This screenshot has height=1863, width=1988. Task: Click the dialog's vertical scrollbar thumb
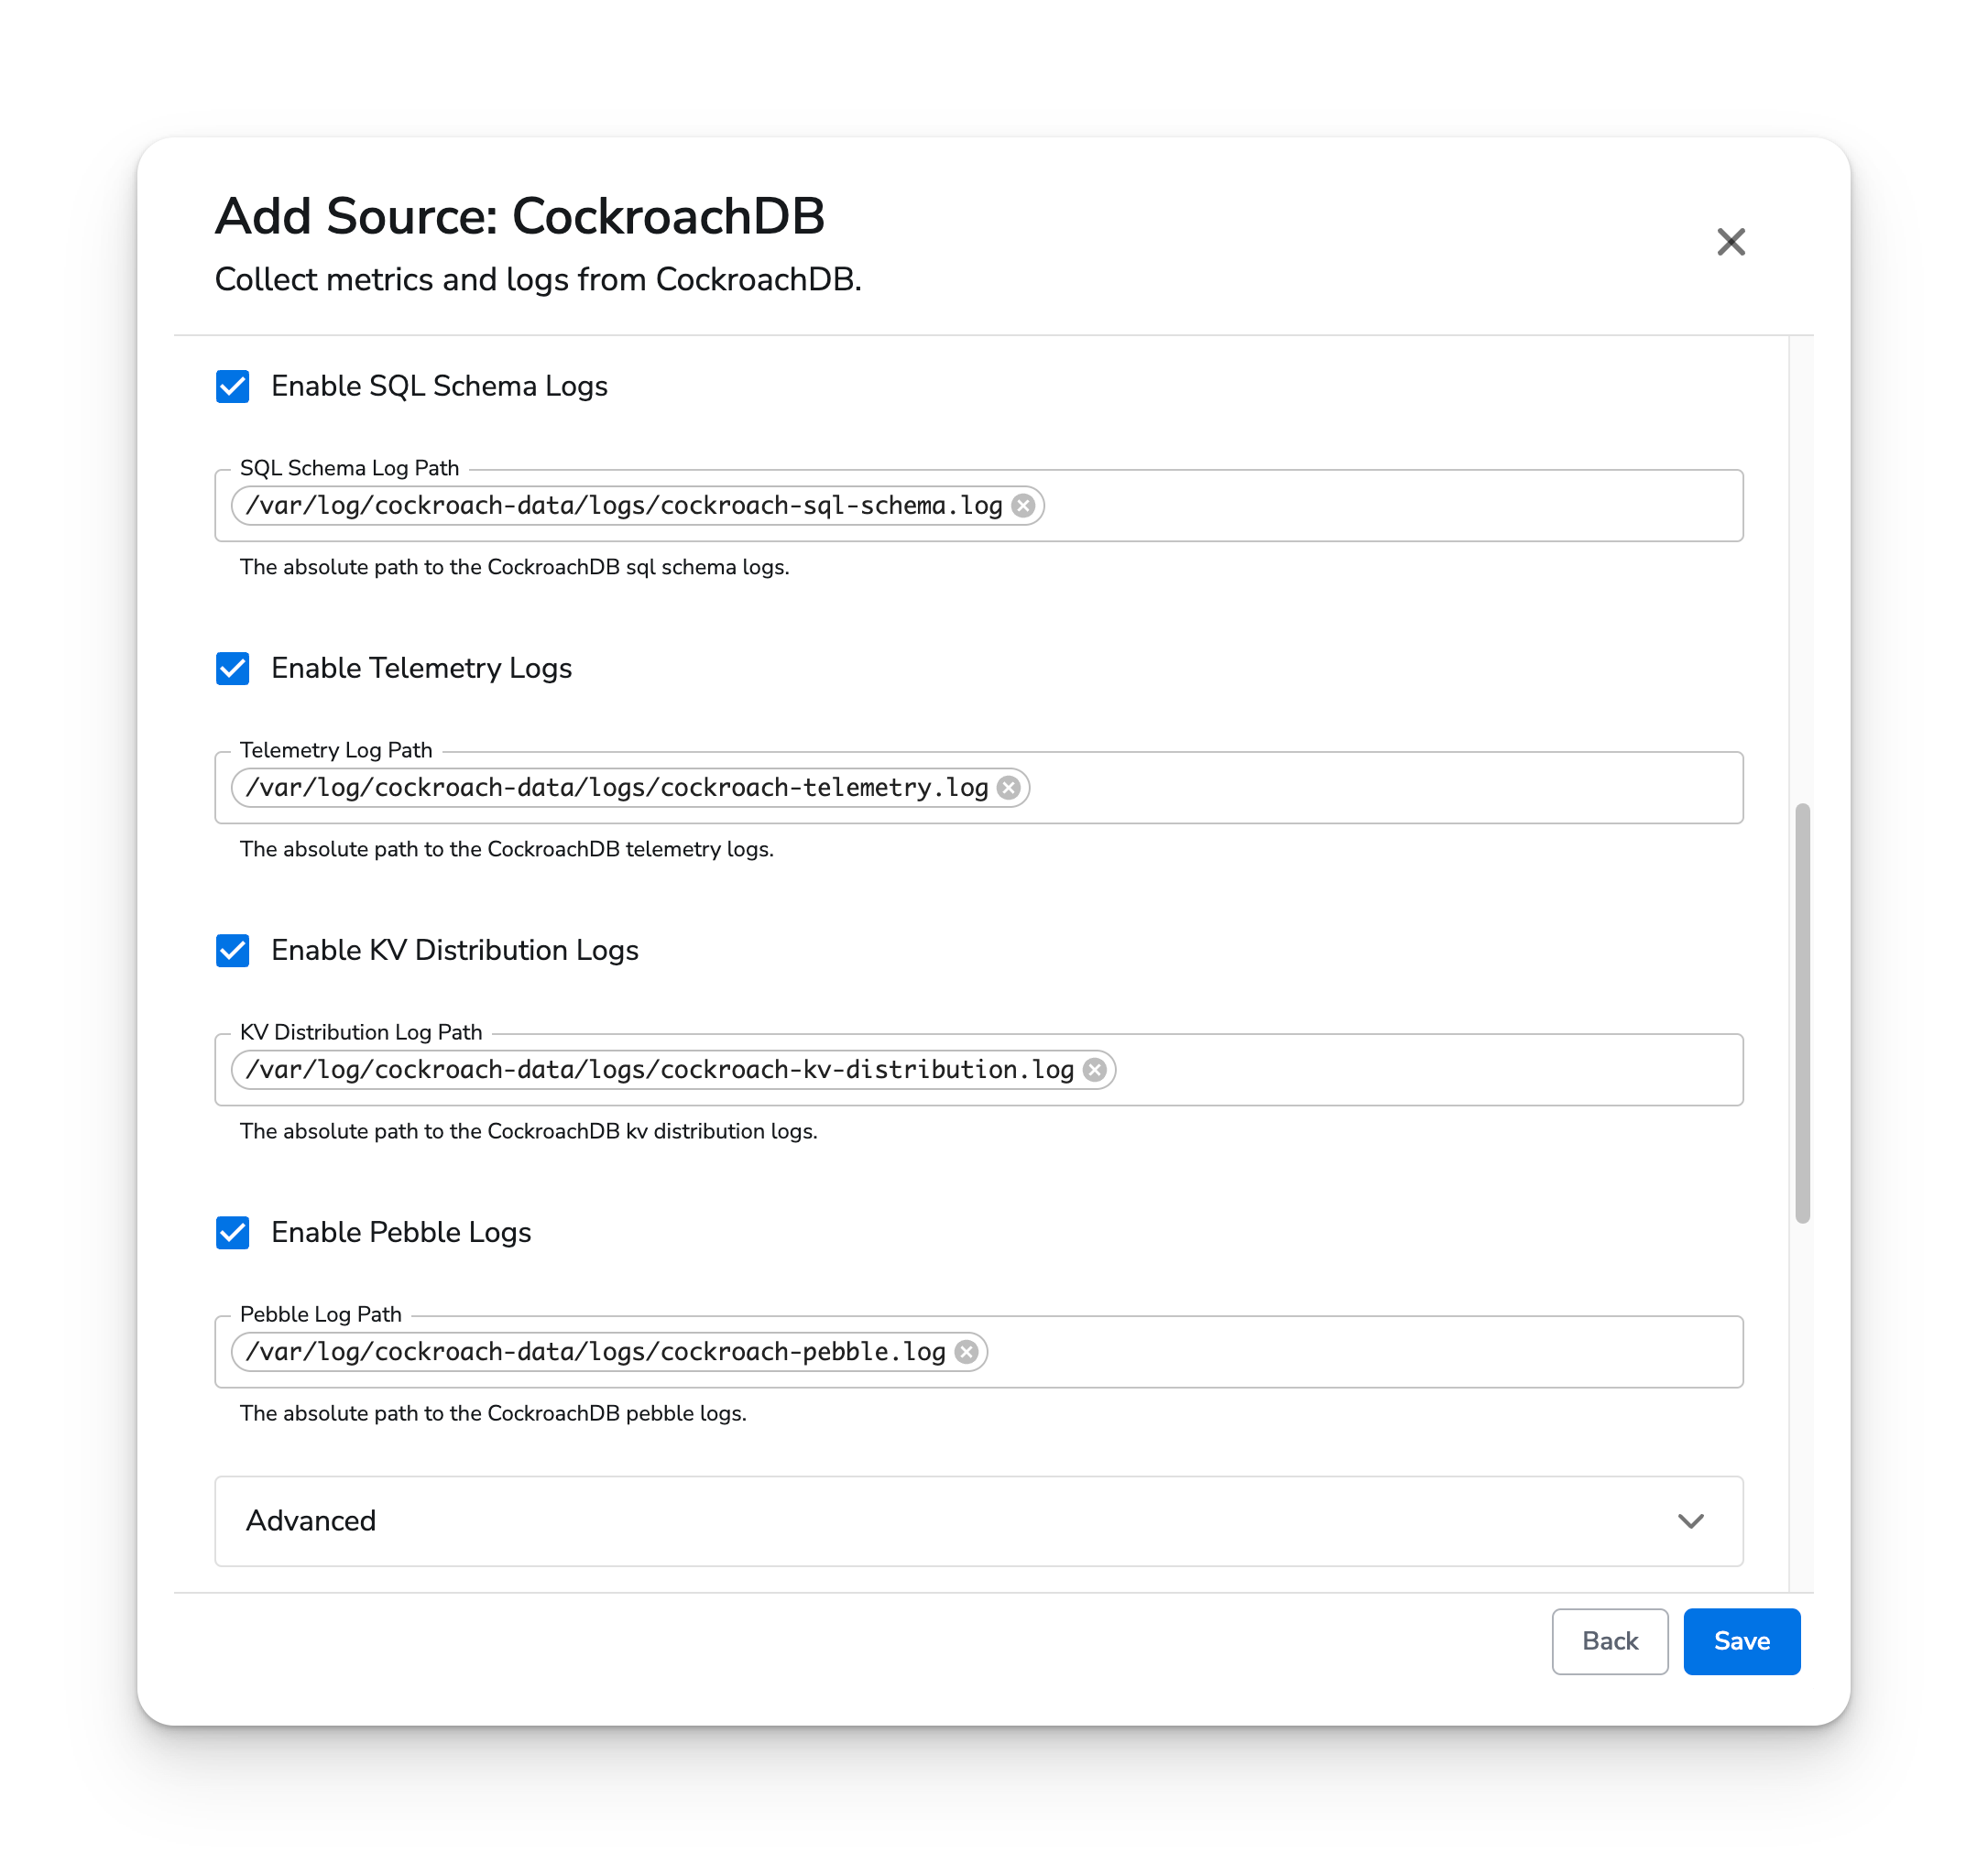(x=1802, y=1013)
